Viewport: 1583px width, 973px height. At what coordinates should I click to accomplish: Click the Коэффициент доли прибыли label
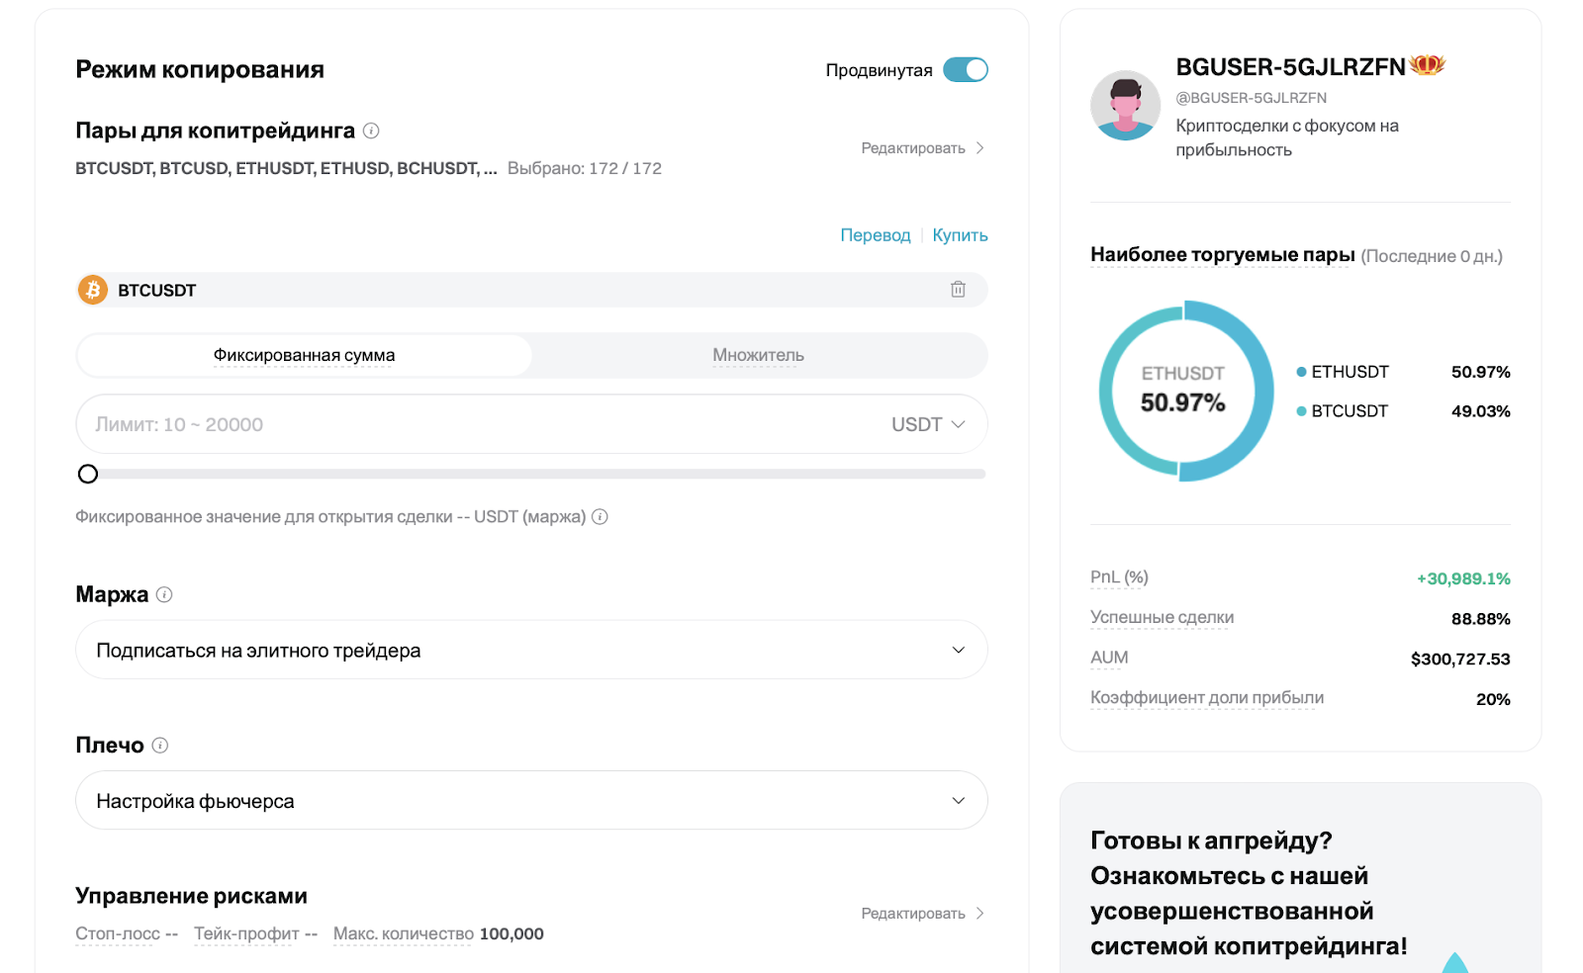pos(1207,697)
